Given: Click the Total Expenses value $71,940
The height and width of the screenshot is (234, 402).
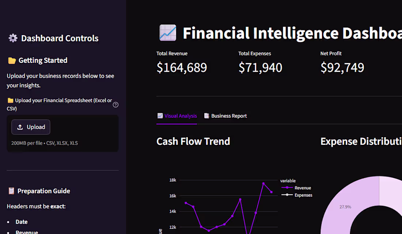Looking at the screenshot, I should pyautogui.click(x=260, y=68).
